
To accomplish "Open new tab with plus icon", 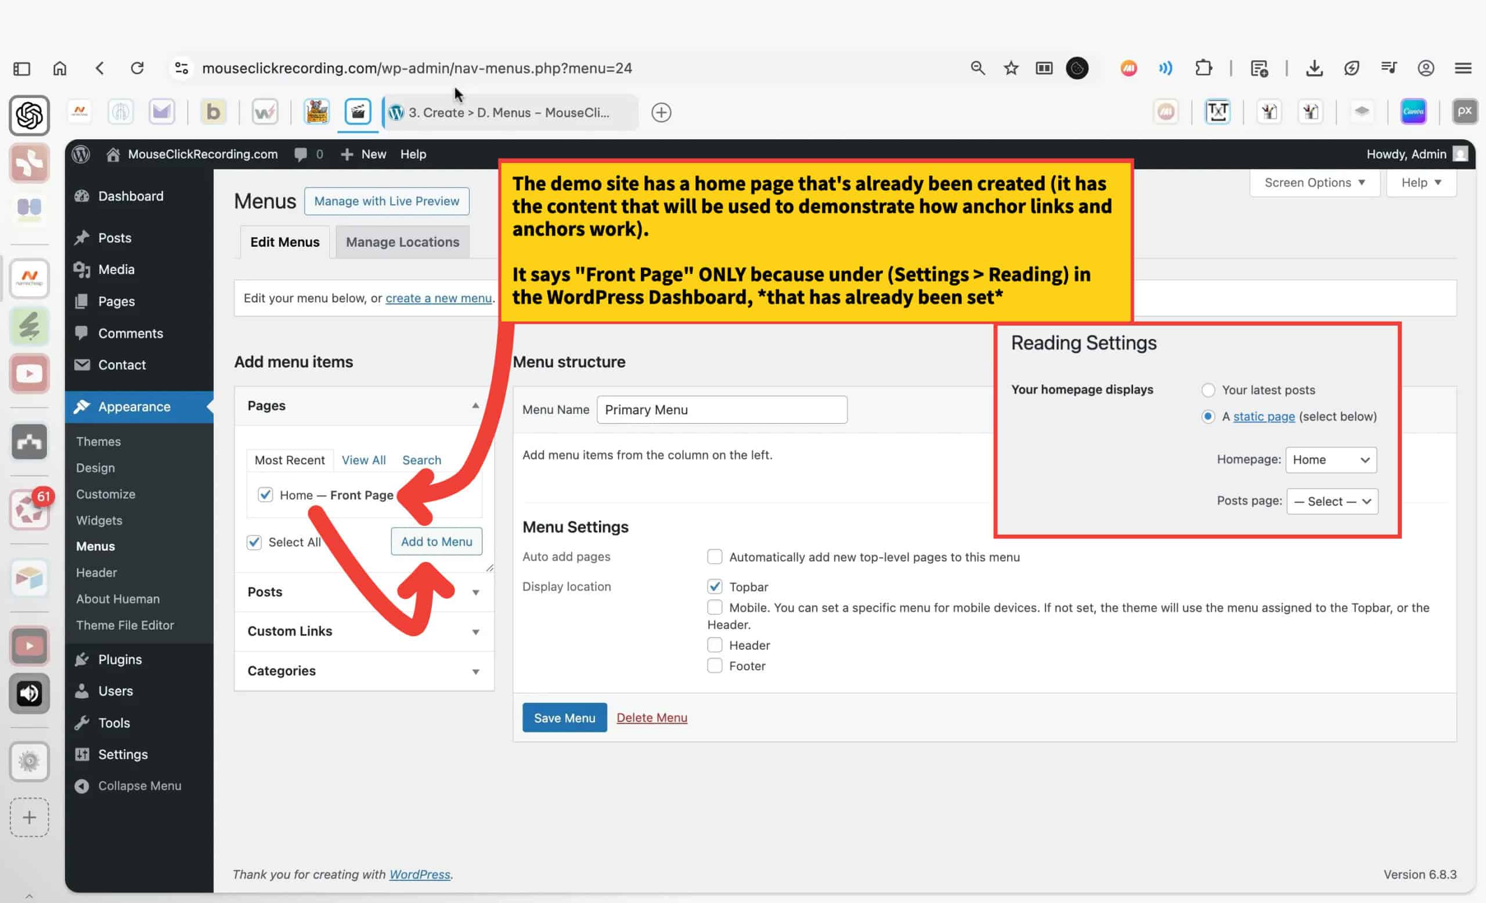I will (x=661, y=113).
